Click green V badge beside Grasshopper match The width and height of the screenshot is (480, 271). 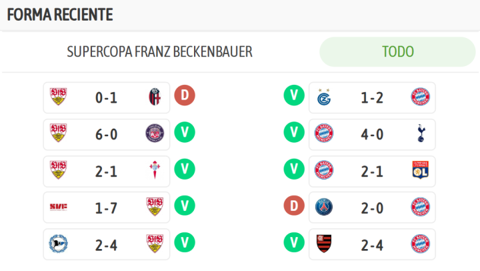(293, 96)
